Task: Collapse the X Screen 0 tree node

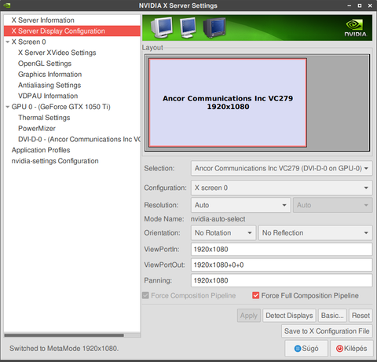Action: click(x=8, y=42)
